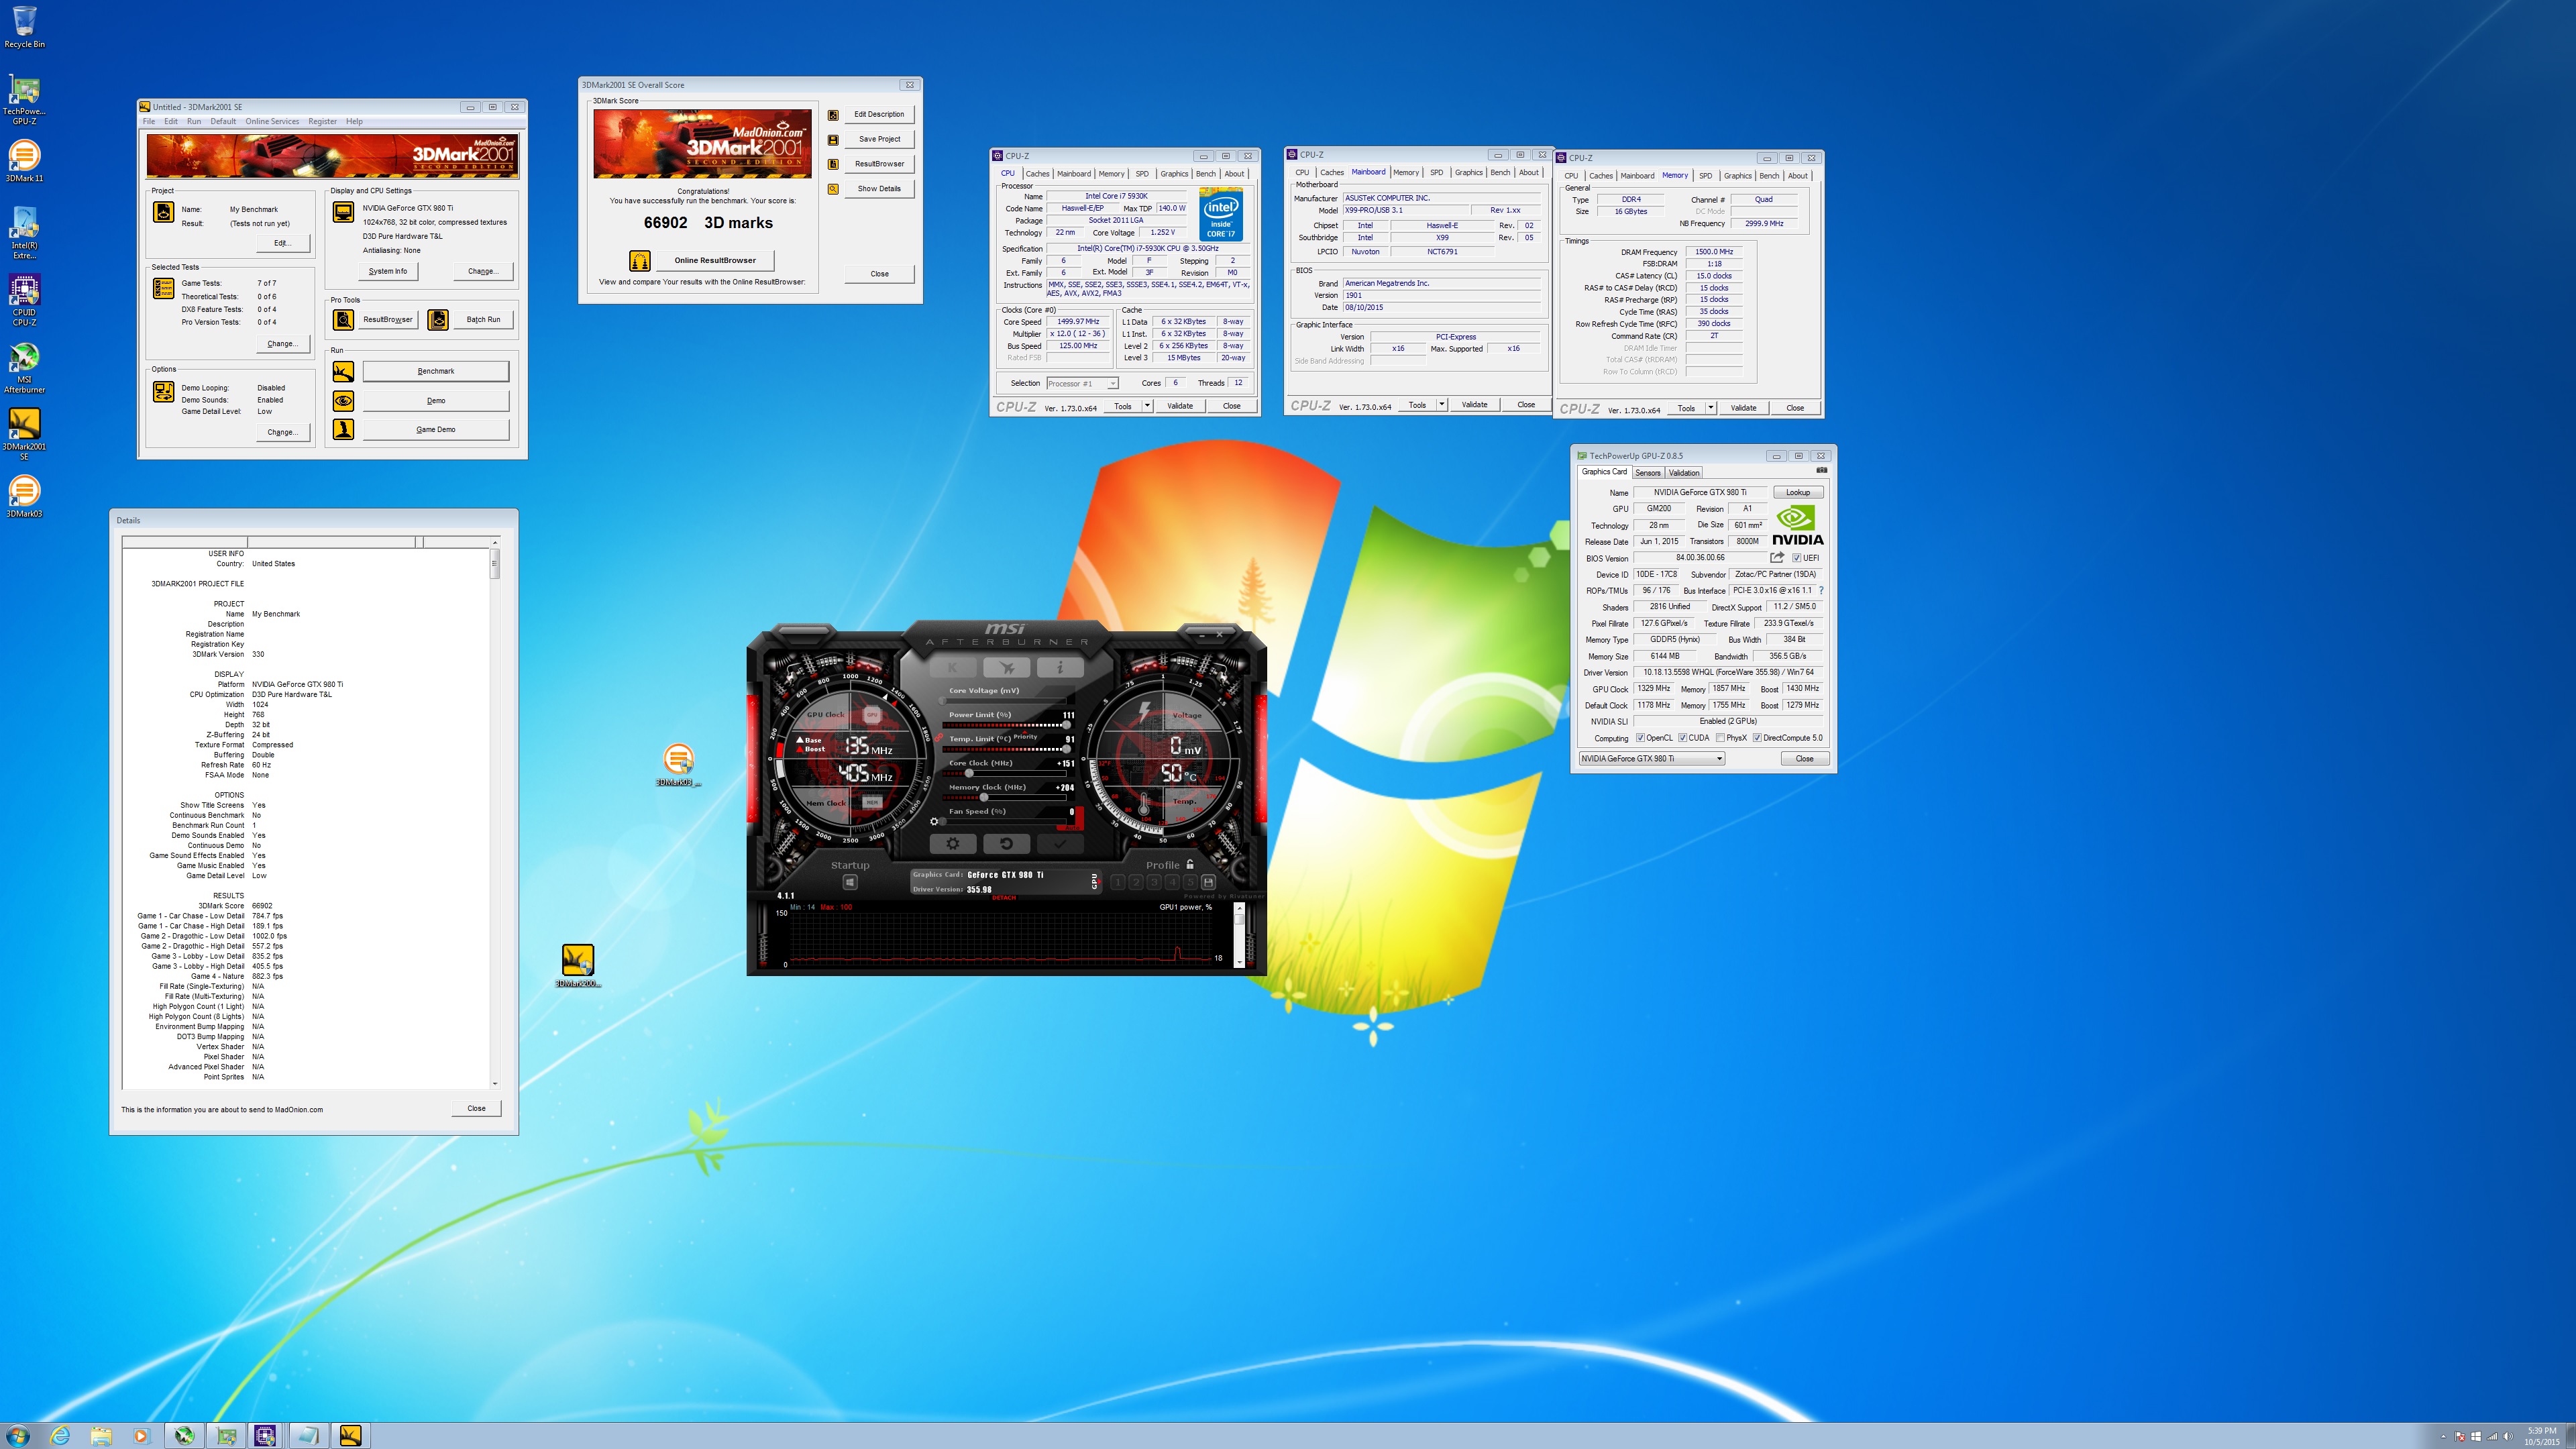Toggle the Afterburner Startup Windows button
The image size is (2576, 1449).
pos(850,882)
